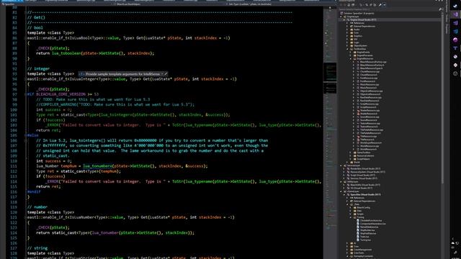
Task: Click lua_toboolean call on line 89
Action: coord(66,53)
